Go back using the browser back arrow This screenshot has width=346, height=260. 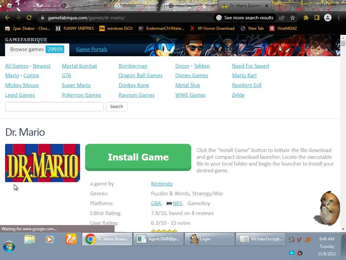coord(7,18)
